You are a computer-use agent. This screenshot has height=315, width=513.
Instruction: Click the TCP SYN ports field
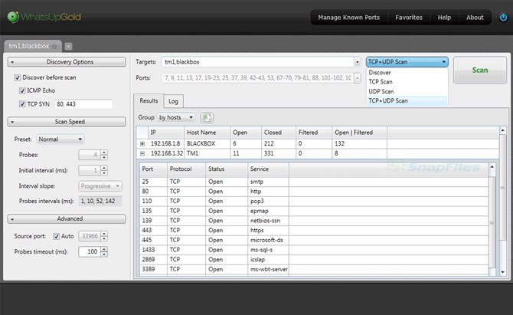[83, 104]
